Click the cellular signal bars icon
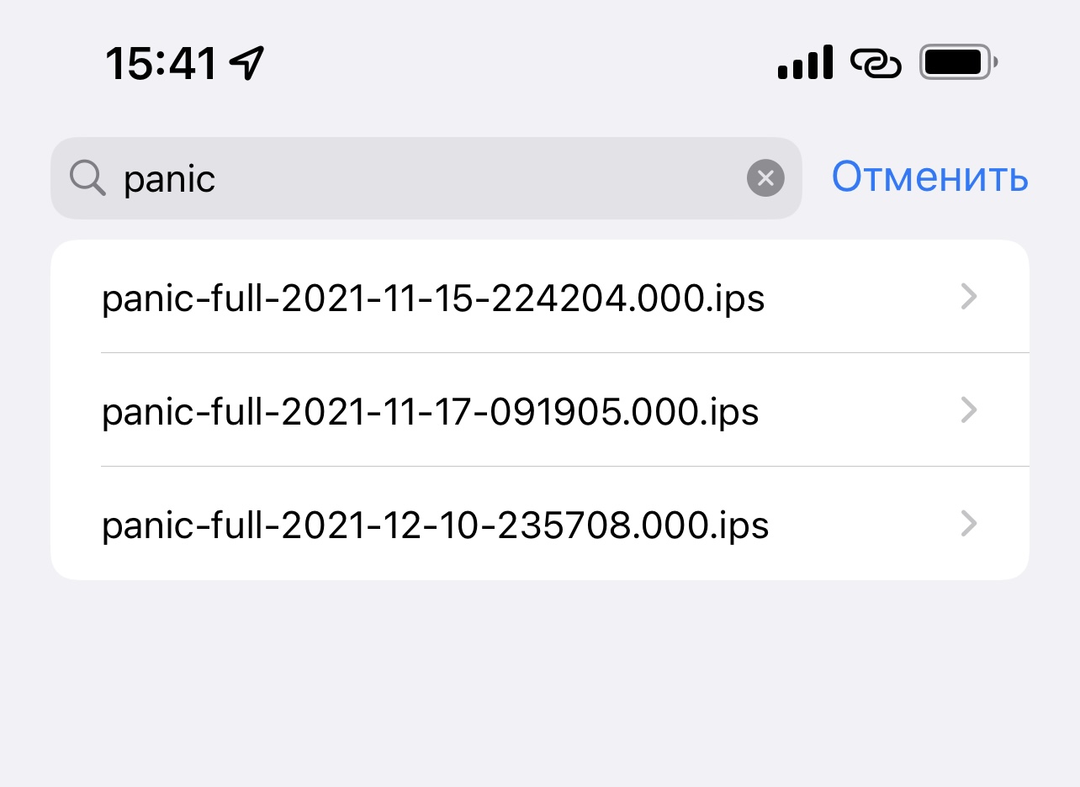 [x=805, y=63]
